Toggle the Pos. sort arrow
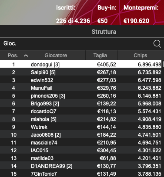The width and height of the screenshot is (164, 177). pyautogui.click(x=26, y=56)
